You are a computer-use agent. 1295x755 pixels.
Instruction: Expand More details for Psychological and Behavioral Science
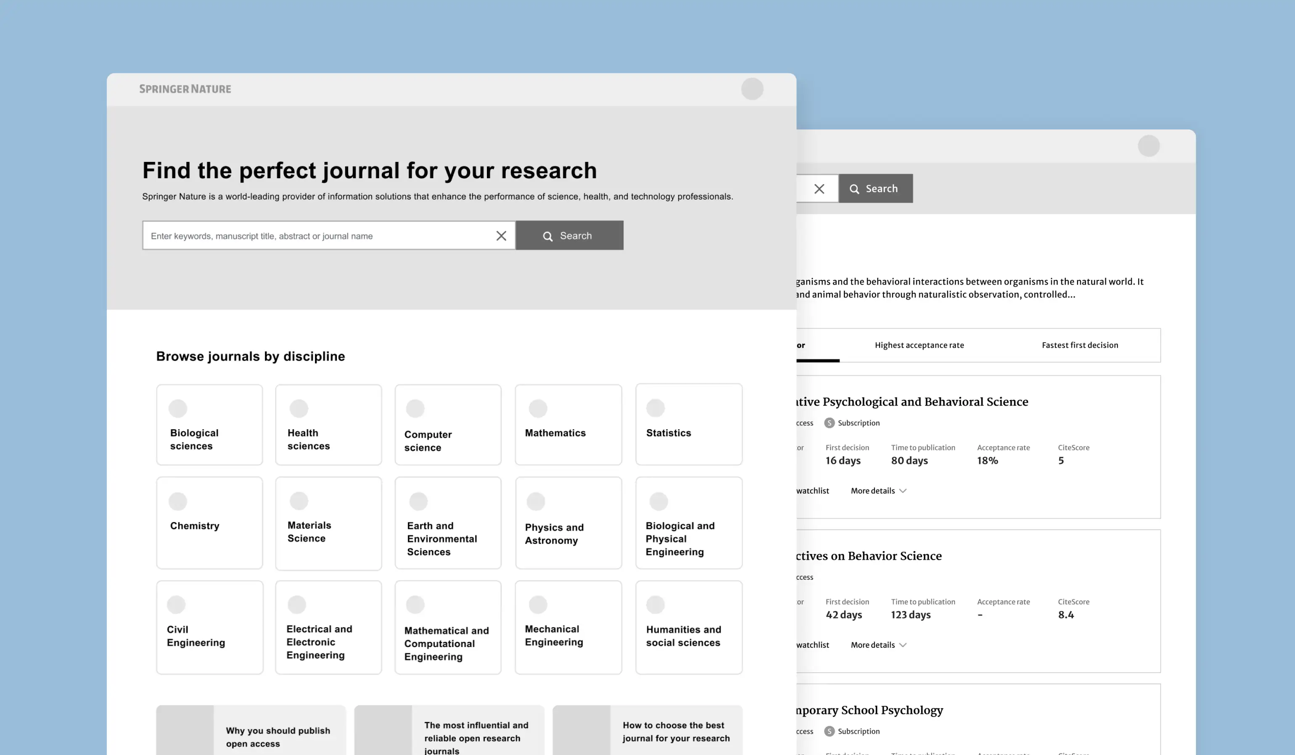tap(878, 491)
